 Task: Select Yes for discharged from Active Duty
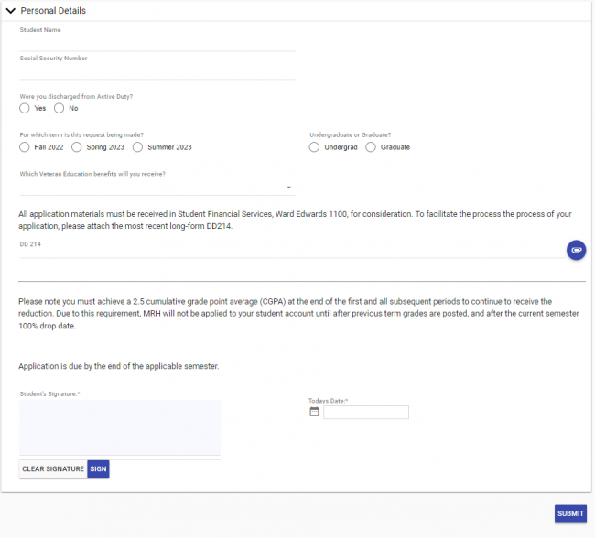25,108
